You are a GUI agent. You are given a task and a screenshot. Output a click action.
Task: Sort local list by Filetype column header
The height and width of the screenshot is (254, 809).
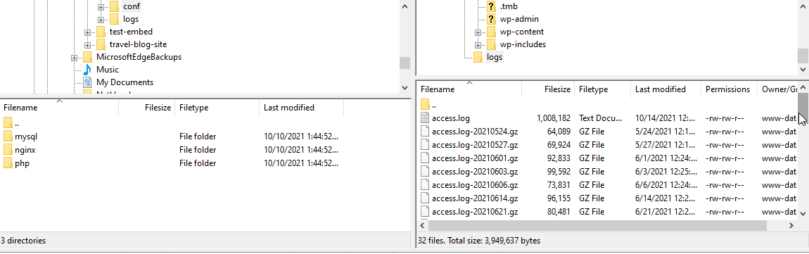coord(217,108)
